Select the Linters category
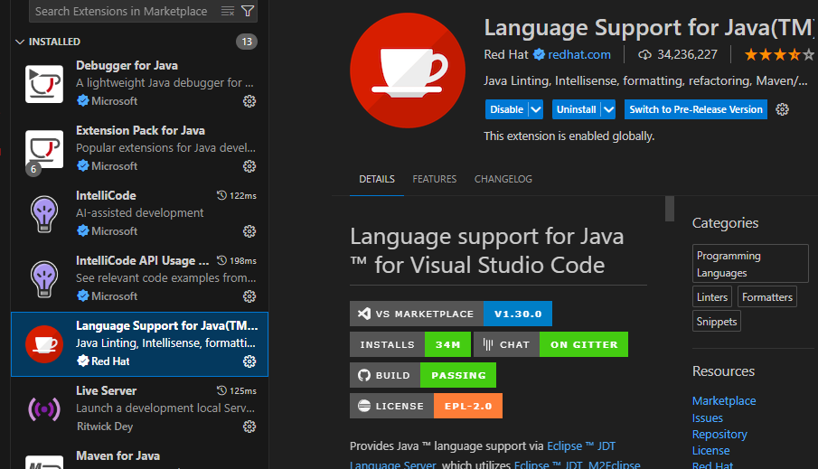818x469 pixels. (712, 296)
